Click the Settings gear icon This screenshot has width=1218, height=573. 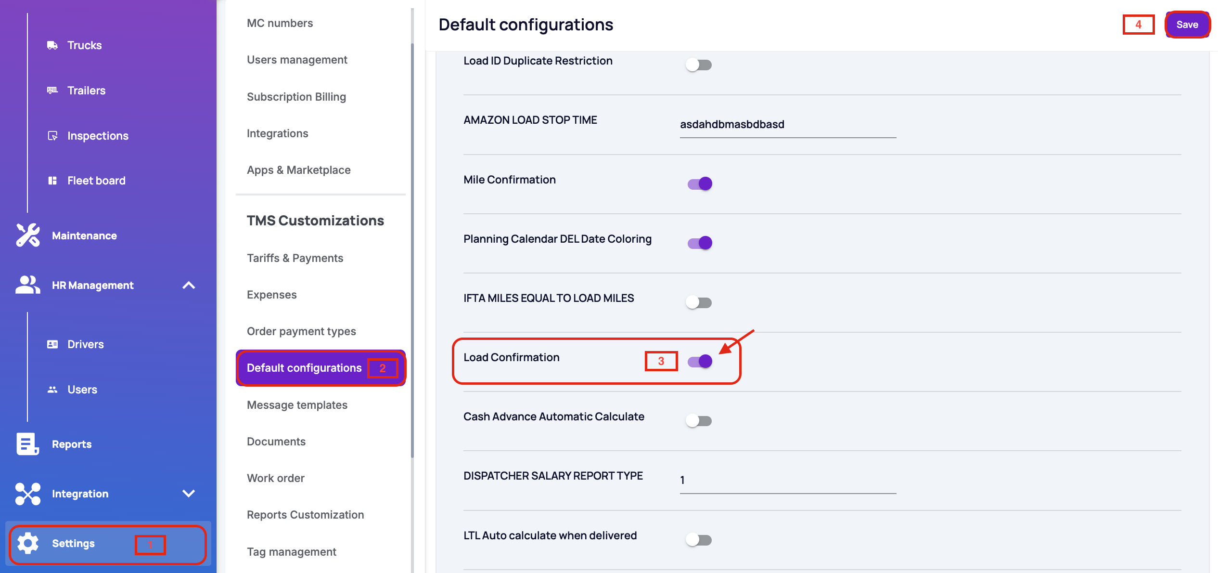[28, 543]
